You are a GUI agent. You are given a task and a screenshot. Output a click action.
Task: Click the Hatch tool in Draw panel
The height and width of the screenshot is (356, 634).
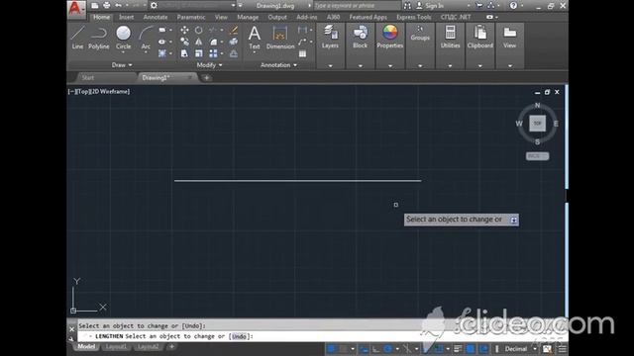point(162,53)
